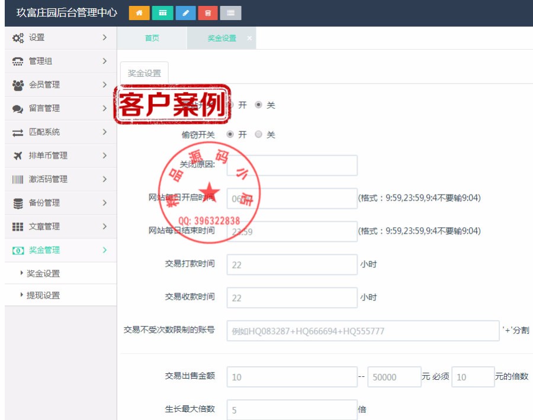Focus the 关闭原因 input field

pos(292,166)
